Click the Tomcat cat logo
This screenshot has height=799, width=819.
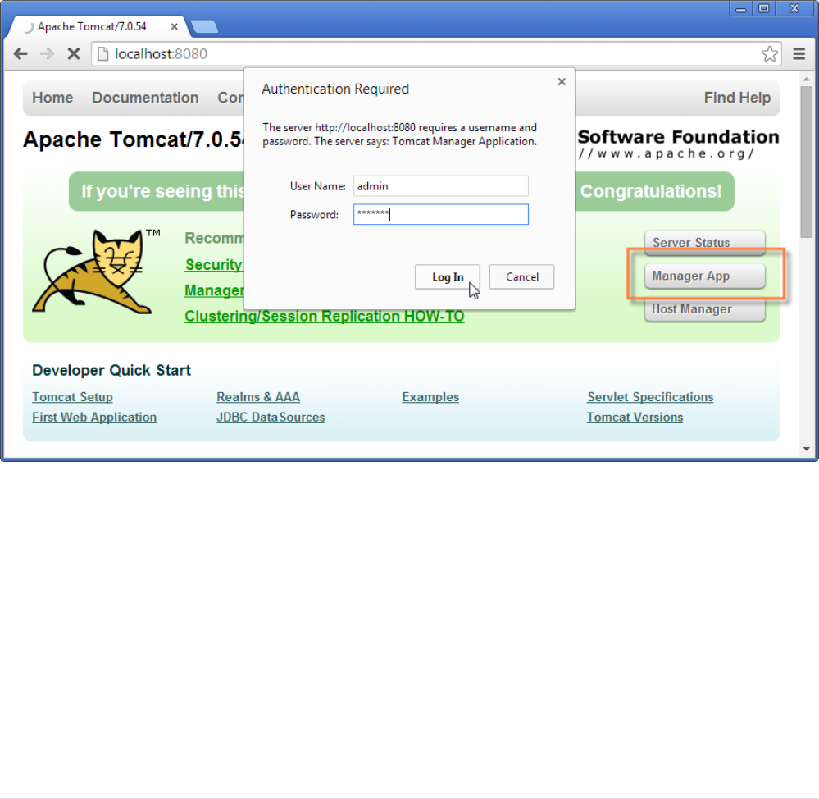tap(93, 272)
